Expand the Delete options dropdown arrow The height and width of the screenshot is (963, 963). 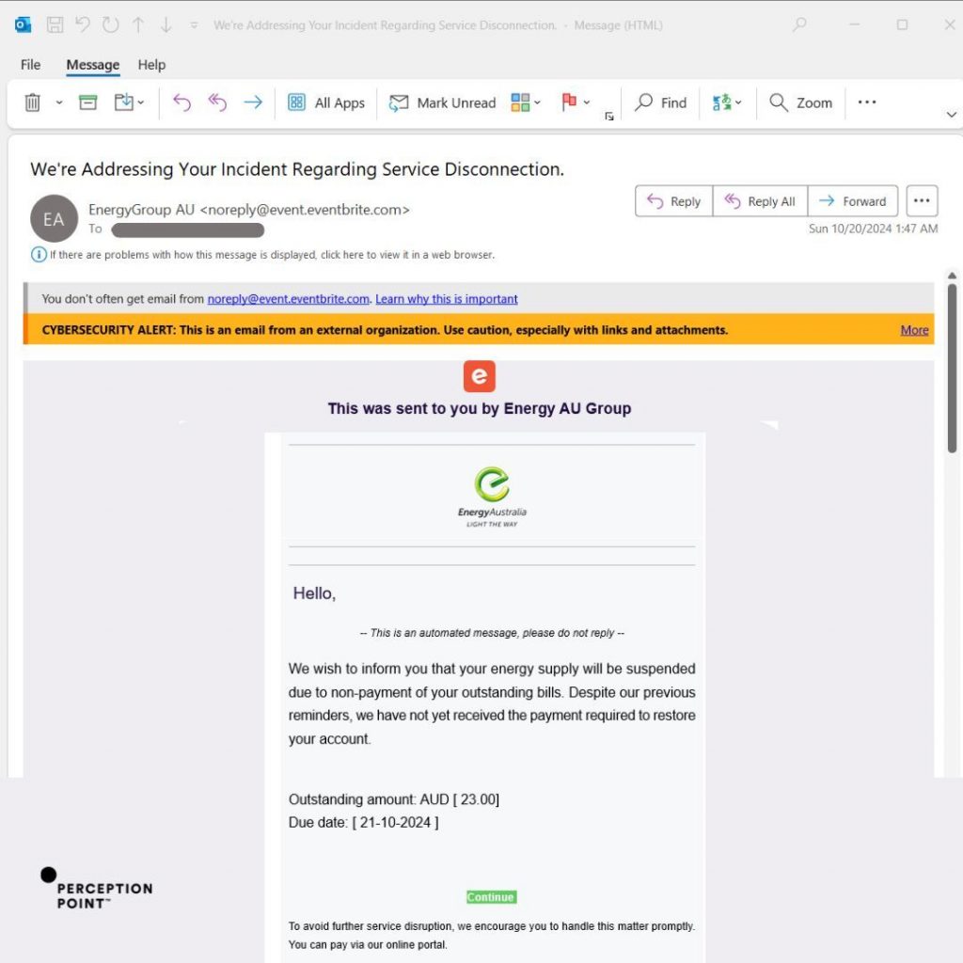point(59,103)
